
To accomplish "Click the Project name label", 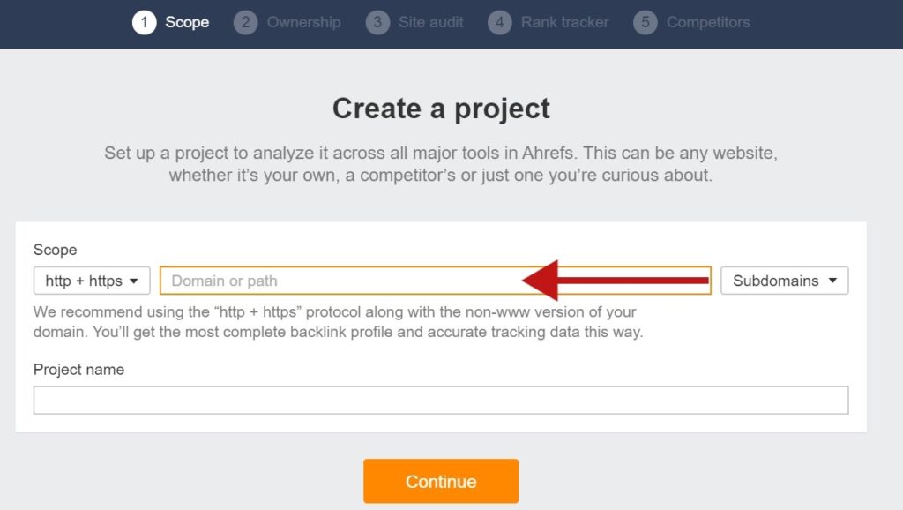I will 78,370.
